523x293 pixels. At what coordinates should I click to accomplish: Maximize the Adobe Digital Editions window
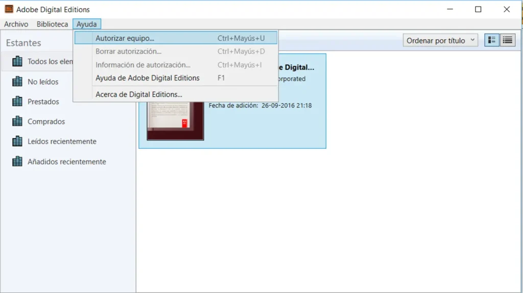(x=478, y=9)
